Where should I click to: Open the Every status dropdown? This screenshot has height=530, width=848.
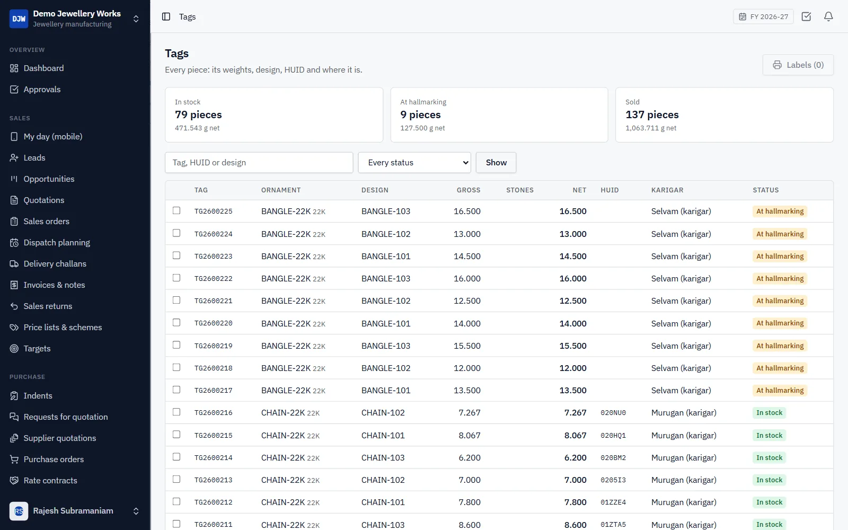414,163
